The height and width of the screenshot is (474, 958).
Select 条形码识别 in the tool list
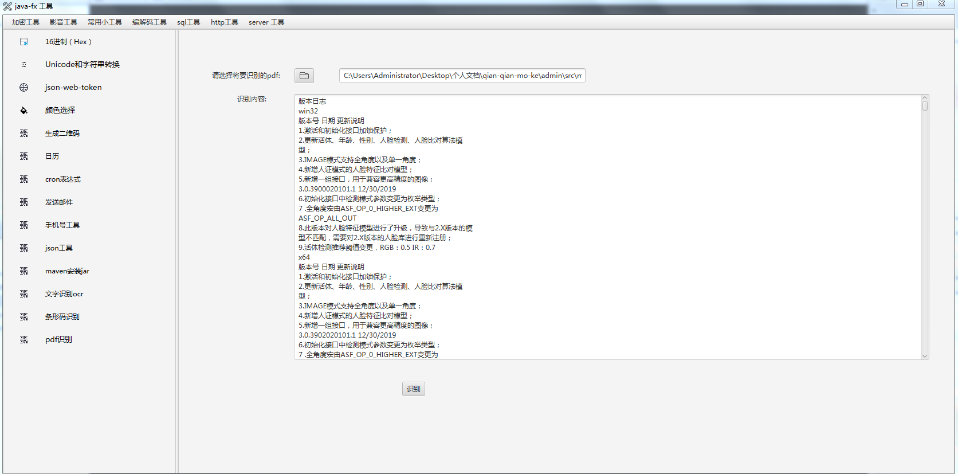click(62, 317)
